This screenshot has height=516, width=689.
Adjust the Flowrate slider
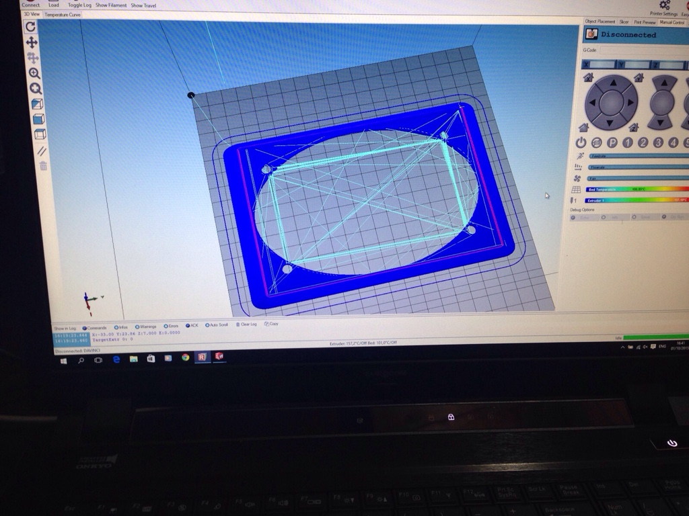(638, 167)
